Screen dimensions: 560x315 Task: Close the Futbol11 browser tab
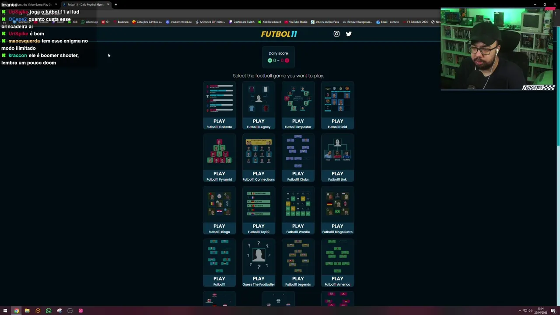[x=108, y=4]
